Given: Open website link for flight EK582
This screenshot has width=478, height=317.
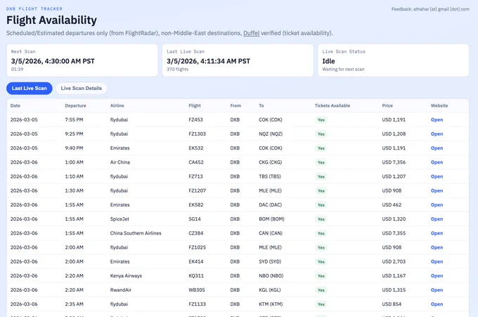Looking at the screenshot, I should tap(437, 205).
